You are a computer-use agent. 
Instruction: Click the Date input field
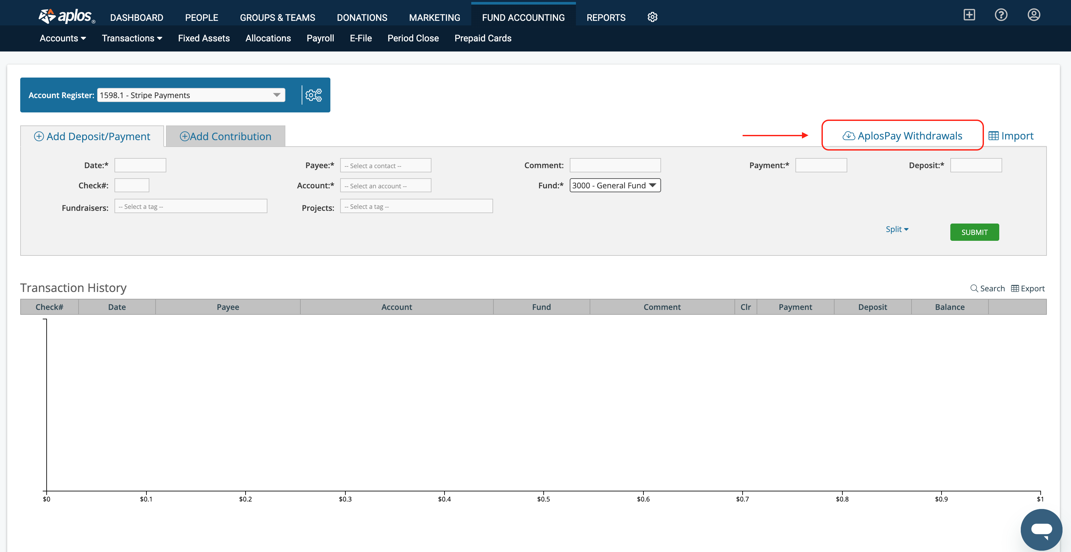140,165
